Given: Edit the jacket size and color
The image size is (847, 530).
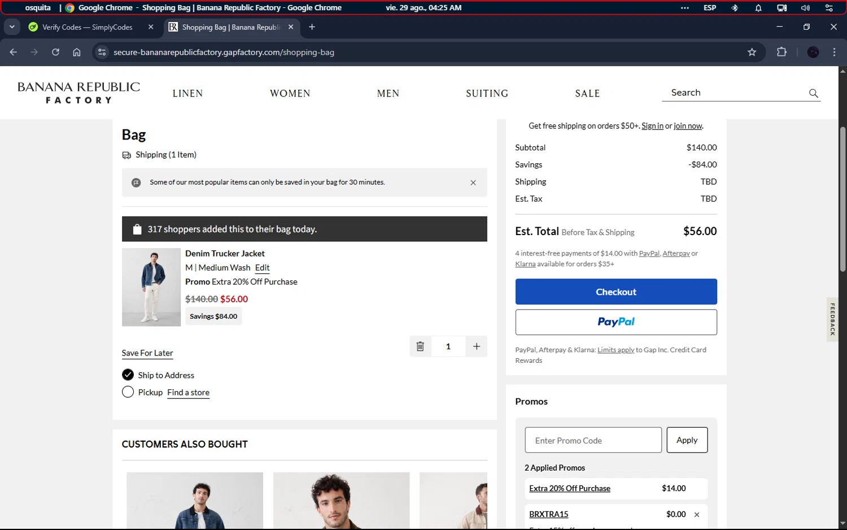Looking at the screenshot, I should point(262,268).
